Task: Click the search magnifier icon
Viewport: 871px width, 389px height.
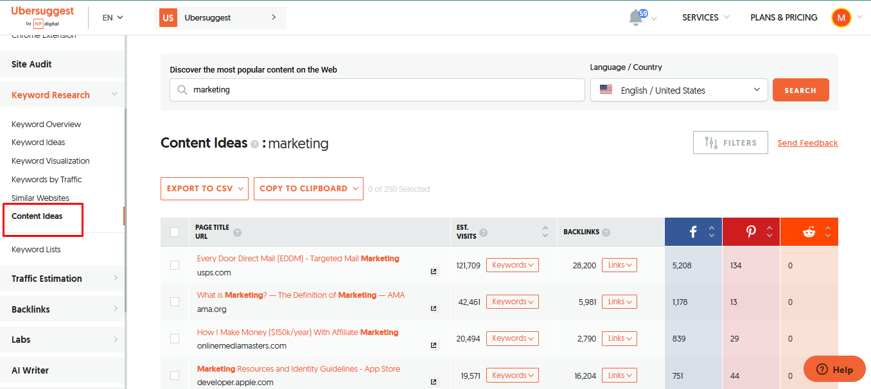Action: (x=182, y=90)
